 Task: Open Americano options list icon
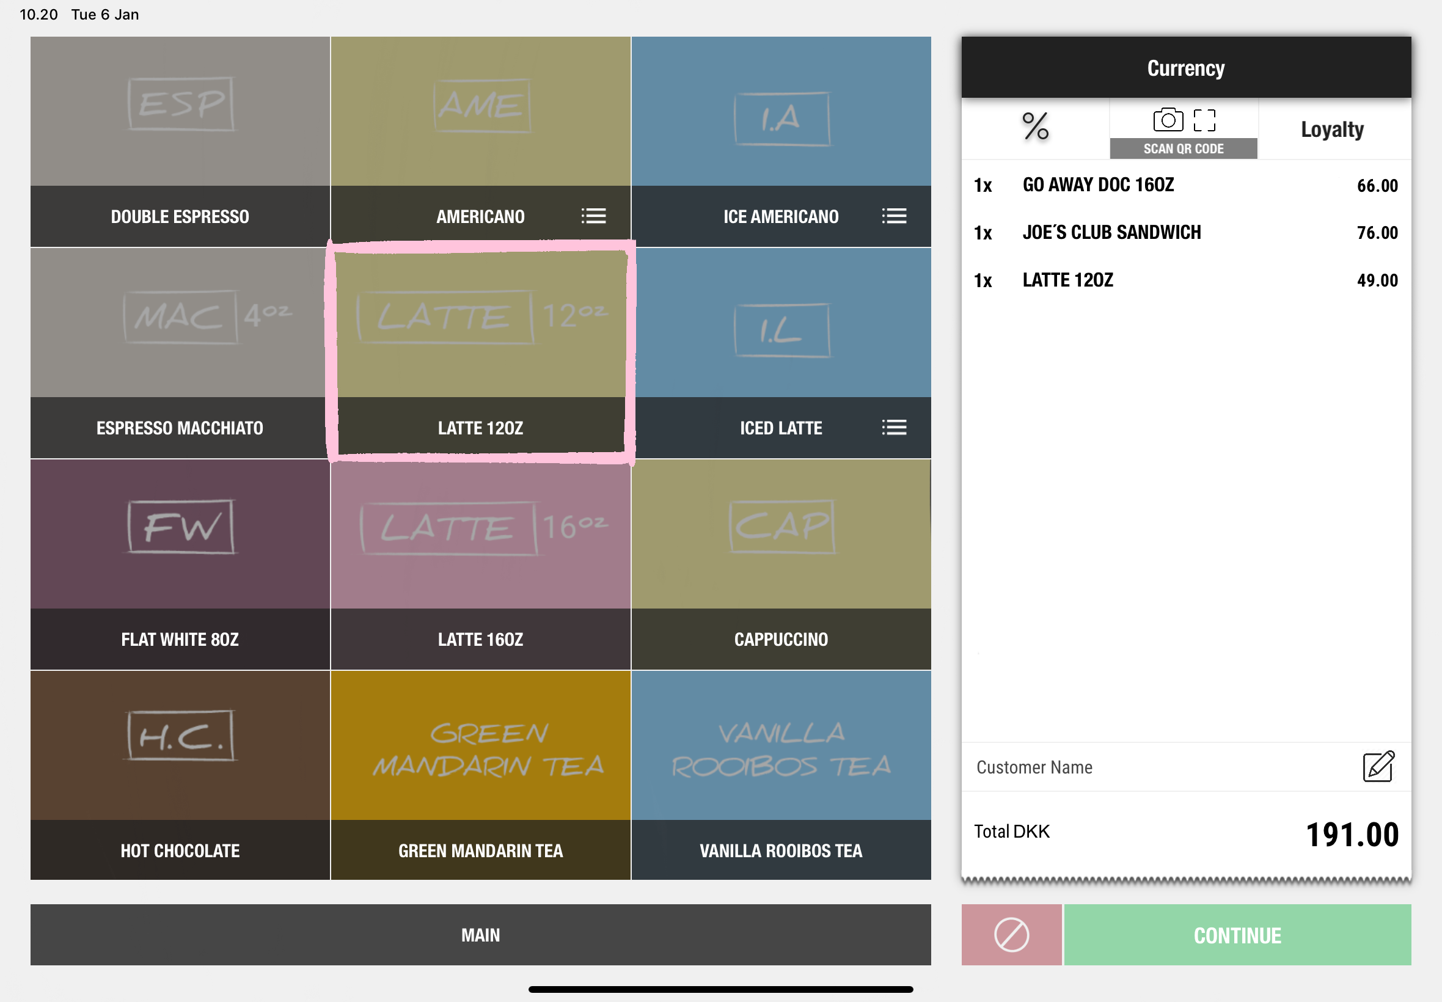pos(593,216)
